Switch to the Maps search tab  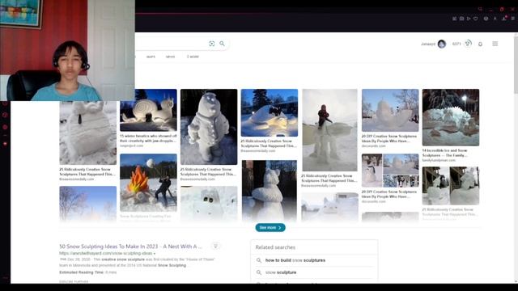(151, 57)
